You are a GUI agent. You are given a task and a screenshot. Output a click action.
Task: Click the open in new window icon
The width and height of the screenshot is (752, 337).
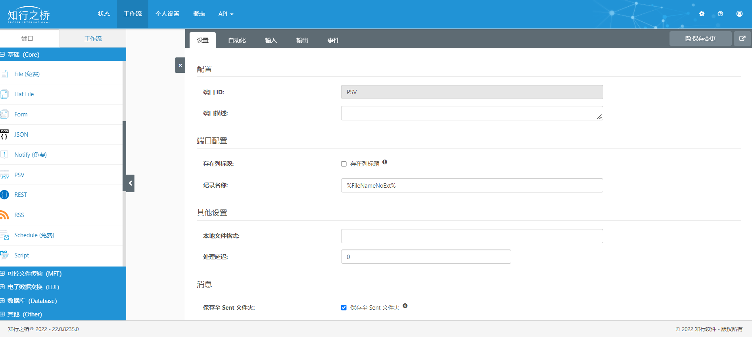pyautogui.click(x=742, y=38)
